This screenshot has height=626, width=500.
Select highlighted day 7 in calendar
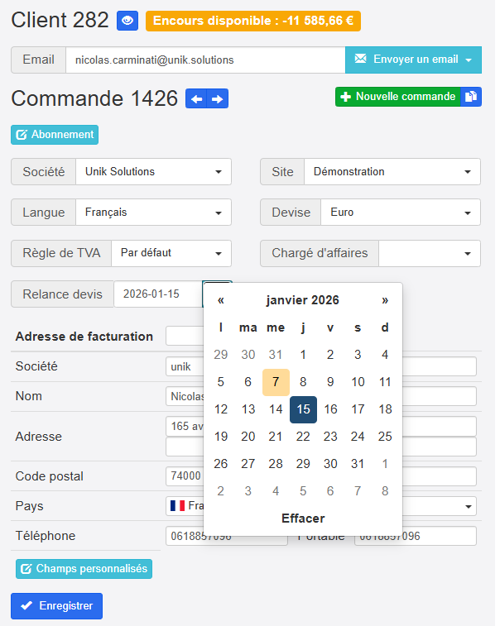tap(276, 382)
